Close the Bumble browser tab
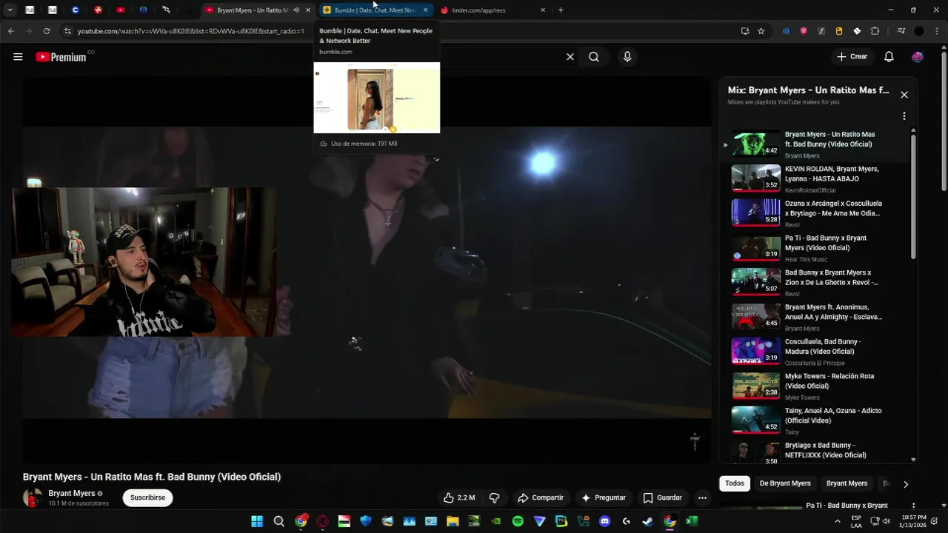 [425, 10]
